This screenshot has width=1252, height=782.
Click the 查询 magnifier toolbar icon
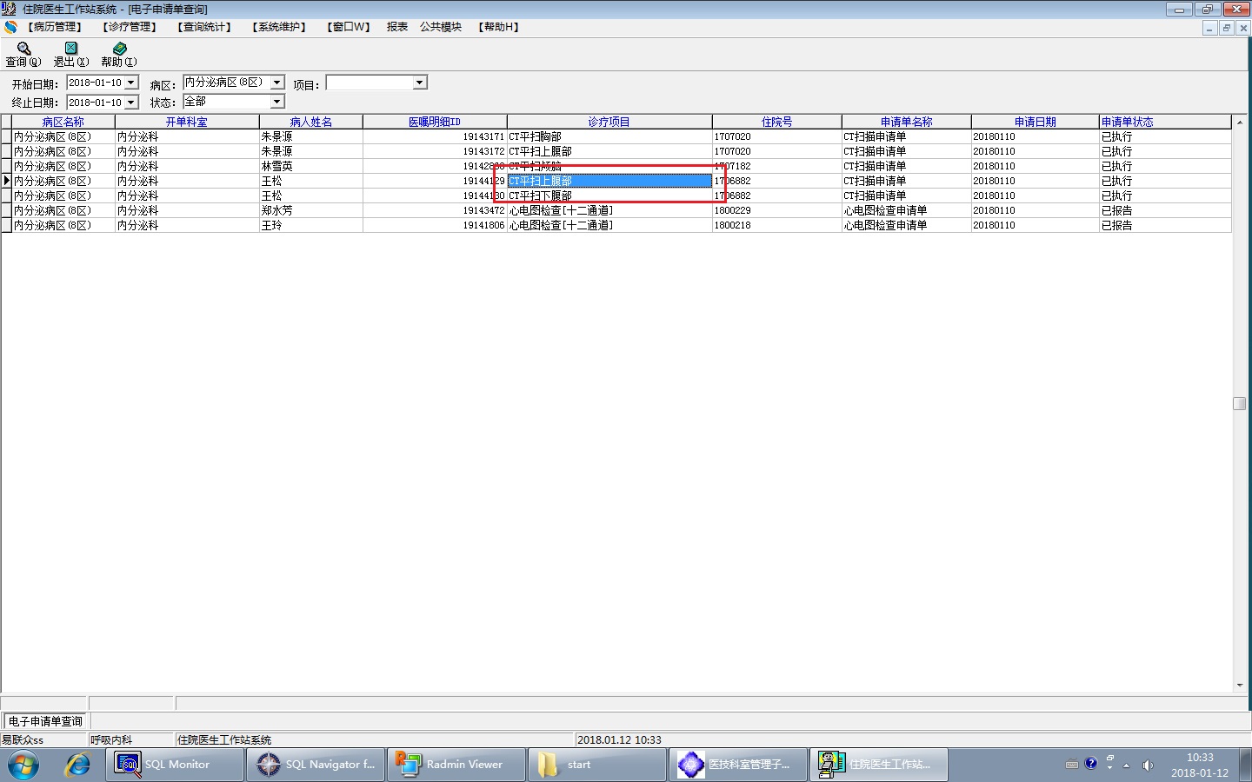(23, 49)
